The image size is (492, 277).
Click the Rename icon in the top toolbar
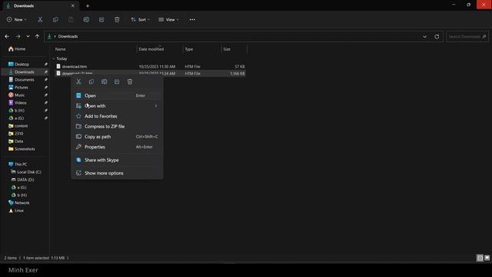tap(86, 19)
